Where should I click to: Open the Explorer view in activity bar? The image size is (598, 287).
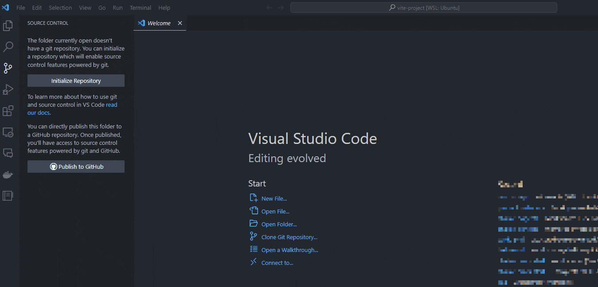pyautogui.click(x=8, y=26)
